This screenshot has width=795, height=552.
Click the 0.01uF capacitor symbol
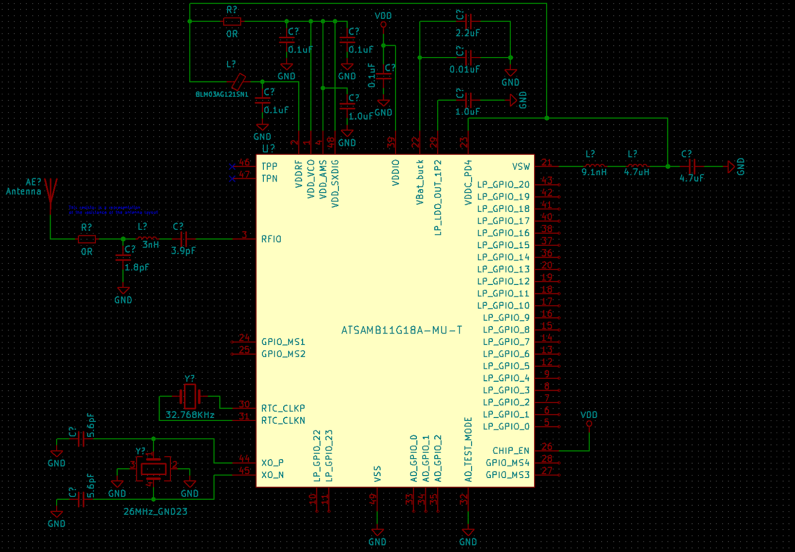(x=468, y=58)
